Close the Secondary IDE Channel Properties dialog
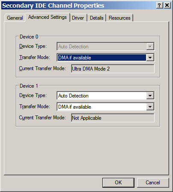Screen dimensions: 173x192 [x=167, y=6]
